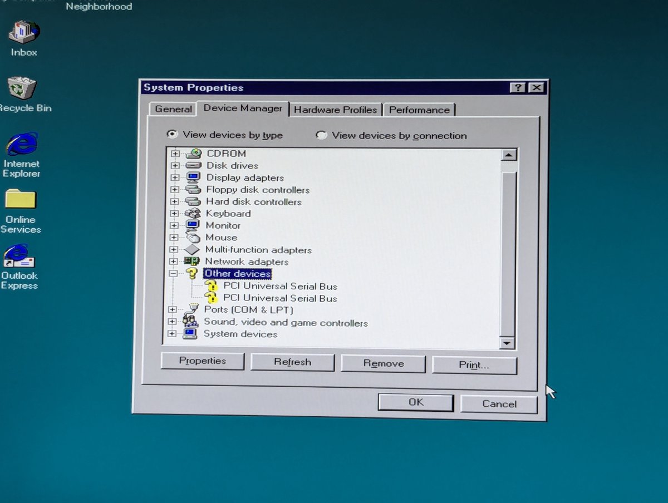
Task: Select the Hard disk controllers icon
Action: coord(193,201)
